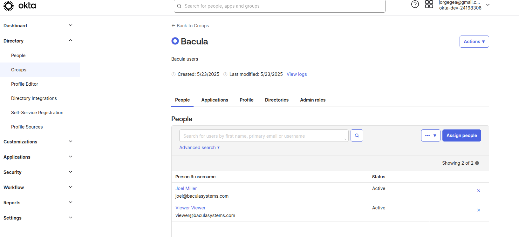Image resolution: width=519 pixels, height=237 pixels.
Task: Open the help question mark icon
Action: tap(415, 4)
